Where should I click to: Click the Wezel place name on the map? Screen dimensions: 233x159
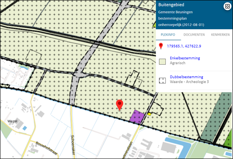point(12,121)
